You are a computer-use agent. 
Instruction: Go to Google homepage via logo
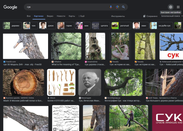click(10, 7)
